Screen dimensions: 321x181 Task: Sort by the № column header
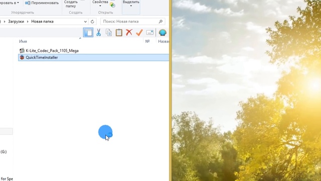click(147, 41)
